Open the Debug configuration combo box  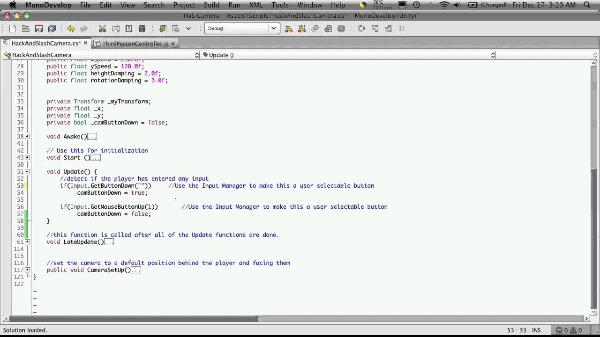[242, 28]
